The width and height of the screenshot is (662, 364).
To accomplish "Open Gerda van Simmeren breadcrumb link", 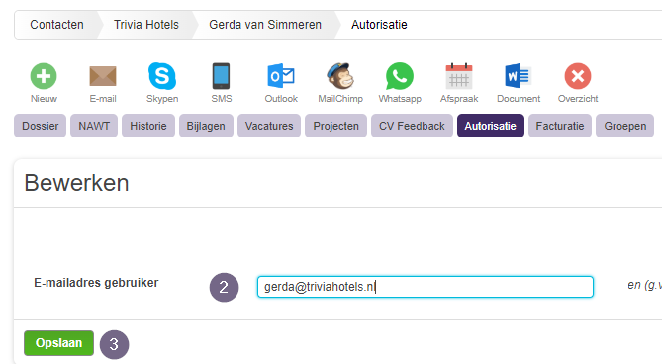I will (x=265, y=25).
